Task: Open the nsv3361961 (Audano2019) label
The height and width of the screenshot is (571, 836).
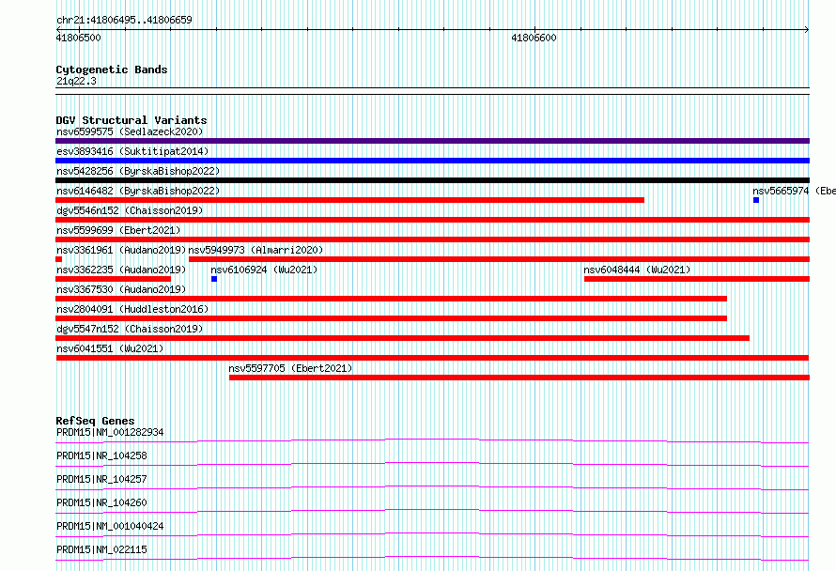Action: click(x=121, y=250)
